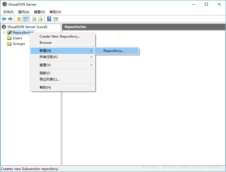The image size is (226, 172).
Task: Choose Browse from context menu
Action: coord(63,43)
